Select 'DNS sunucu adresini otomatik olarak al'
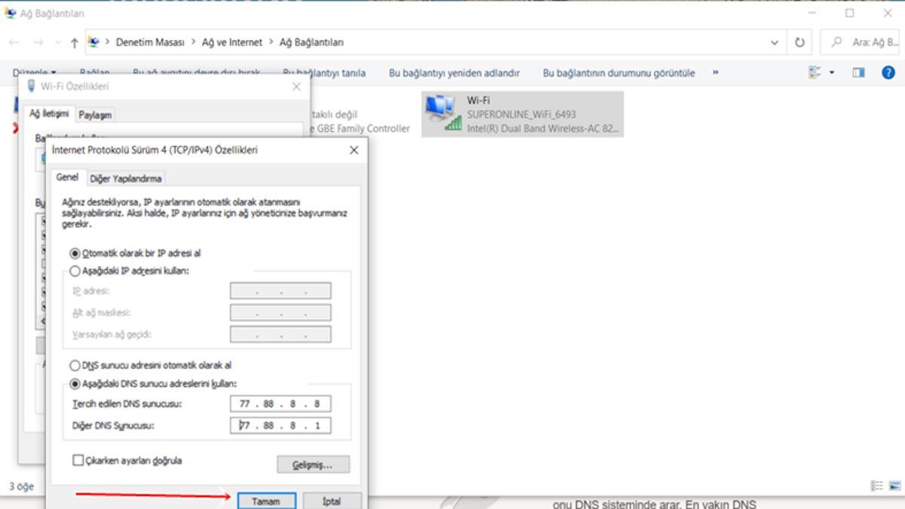The height and width of the screenshot is (509, 905). pyautogui.click(x=75, y=365)
